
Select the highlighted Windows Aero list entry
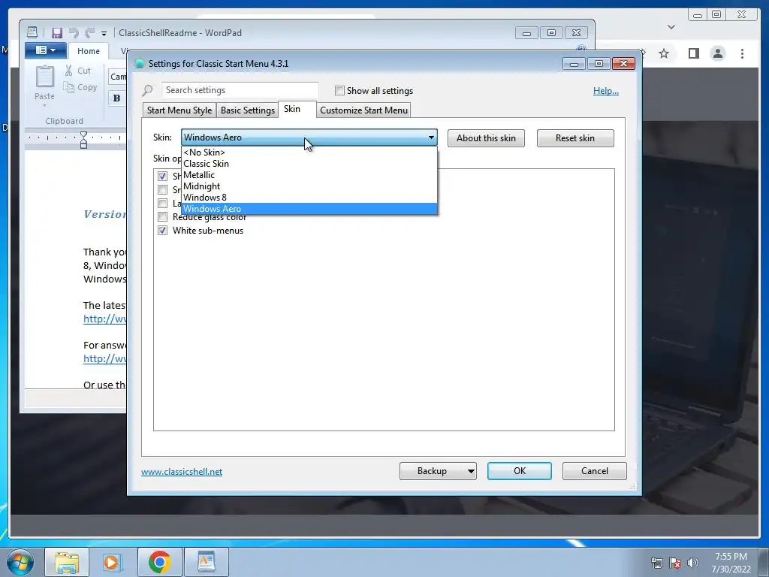[309, 209]
